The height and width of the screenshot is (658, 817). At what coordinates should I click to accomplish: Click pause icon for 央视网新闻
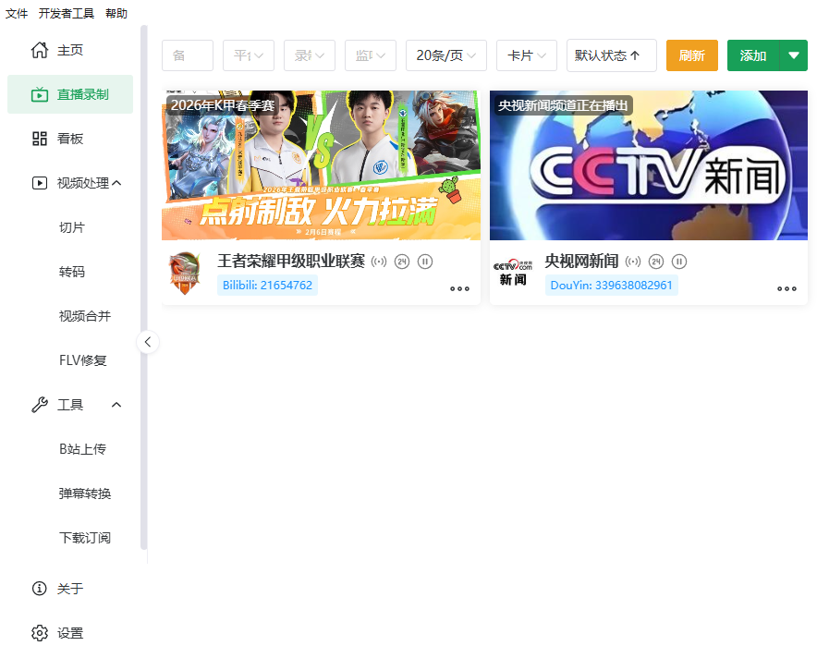[679, 262]
